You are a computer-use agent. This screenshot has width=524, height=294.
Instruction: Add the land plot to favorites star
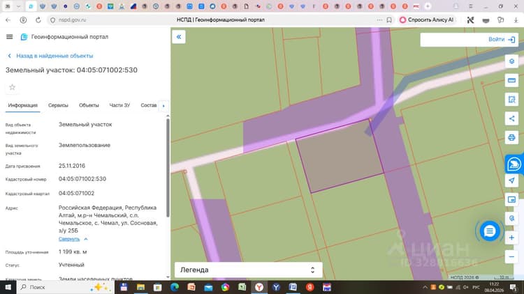[x=13, y=87]
